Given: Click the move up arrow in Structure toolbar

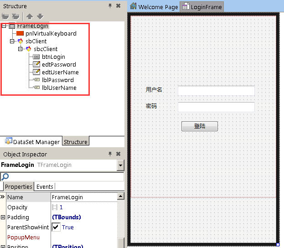Looking at the screenshot, I should (x=30, y=17).
